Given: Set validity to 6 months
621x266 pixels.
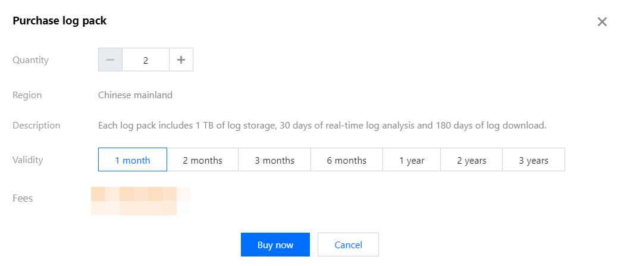Looking at the screenshot, I should point(346,160).
